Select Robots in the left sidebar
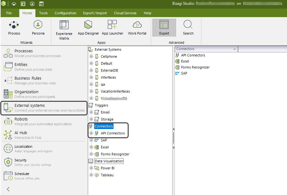The width and height of the screenshot is (287, 195). [21, 119]
